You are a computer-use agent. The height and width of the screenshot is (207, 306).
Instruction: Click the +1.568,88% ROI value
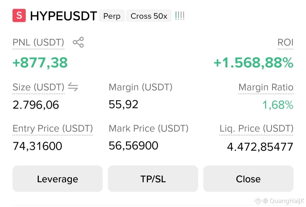pyautogui.click(x=253, y=63)
